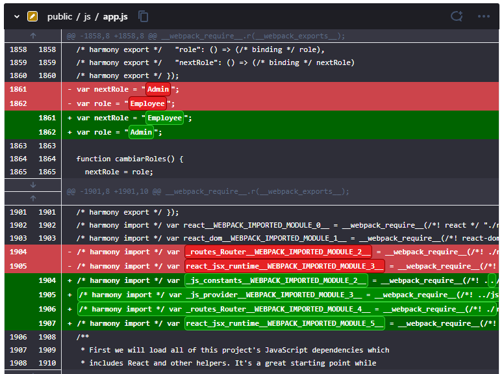
Task: Expand lines upward before line 1901
Action: point(32,198)
